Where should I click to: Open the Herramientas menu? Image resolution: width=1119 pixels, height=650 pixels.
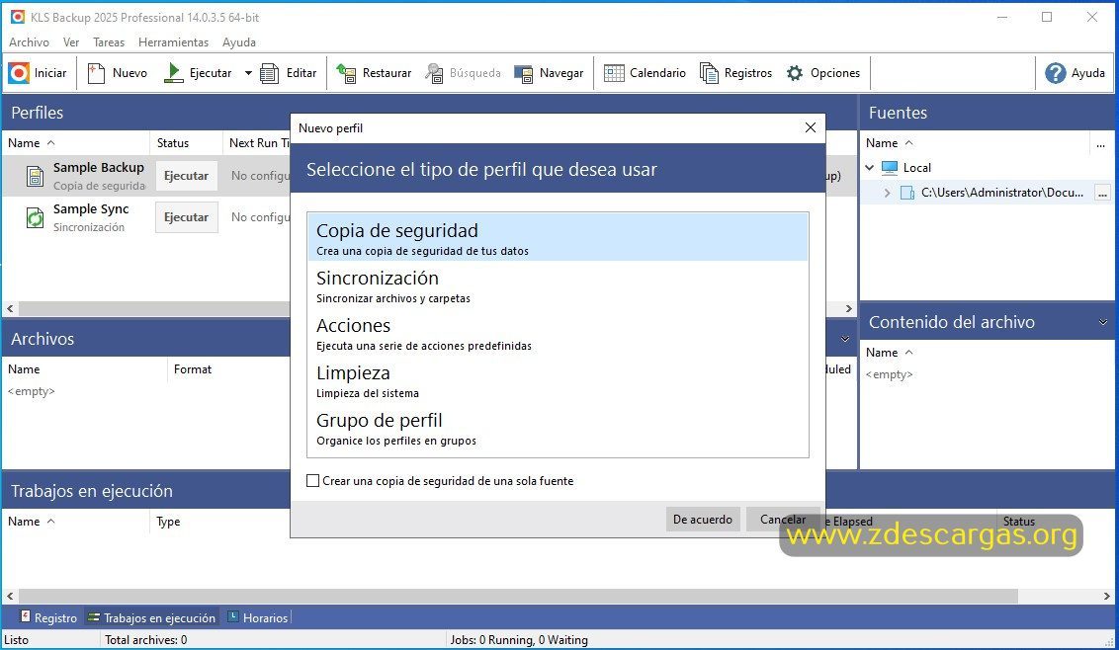click(x=173, y=42)
